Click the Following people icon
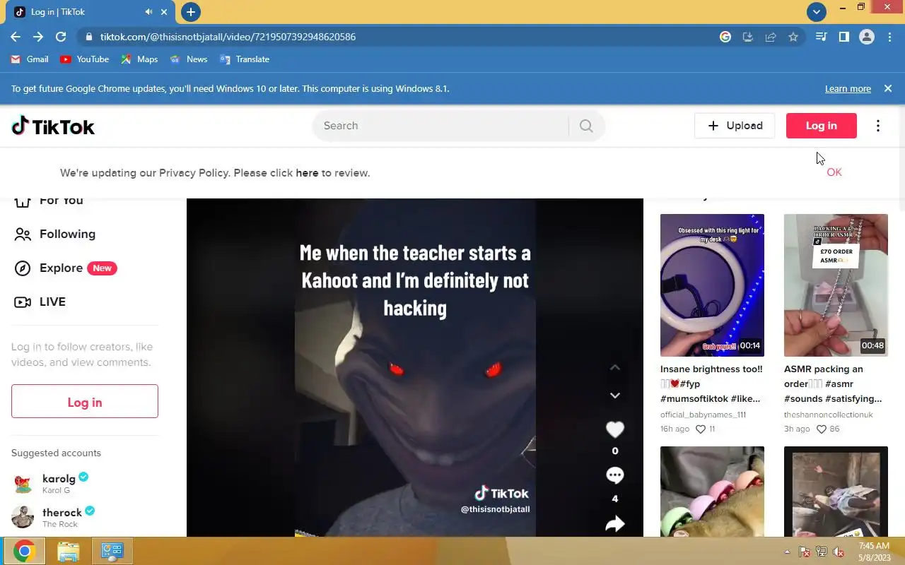Image resolution: width=905 pixels, height=565 pixels. click(23, 234)
